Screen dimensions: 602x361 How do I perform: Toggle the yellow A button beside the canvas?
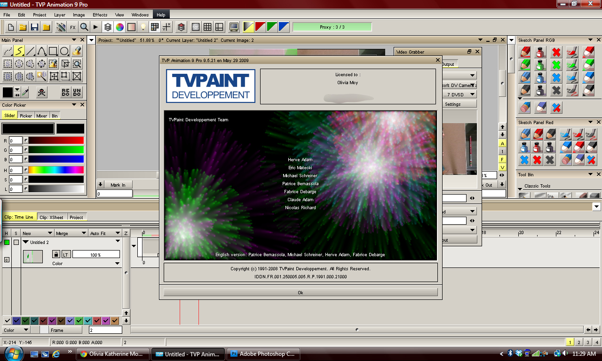pos(502,143)
